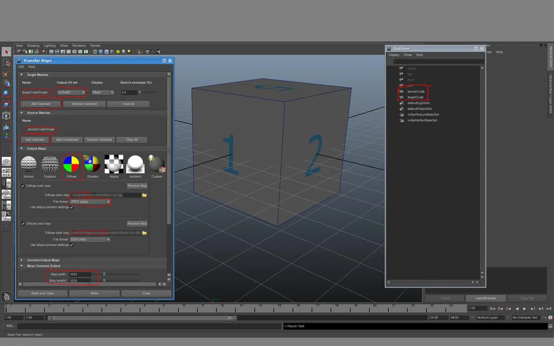Select targetCube in the Outliner
The width and height of the screenshot is (554, 346).
[x=416, y=97]
